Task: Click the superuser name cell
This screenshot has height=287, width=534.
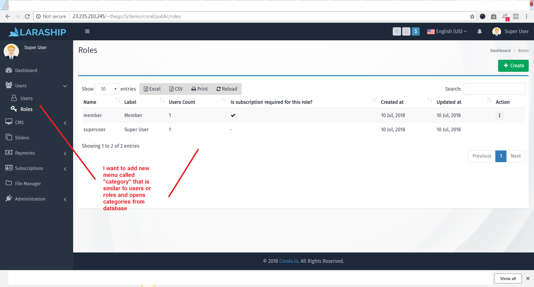Action: pos(94,130)
